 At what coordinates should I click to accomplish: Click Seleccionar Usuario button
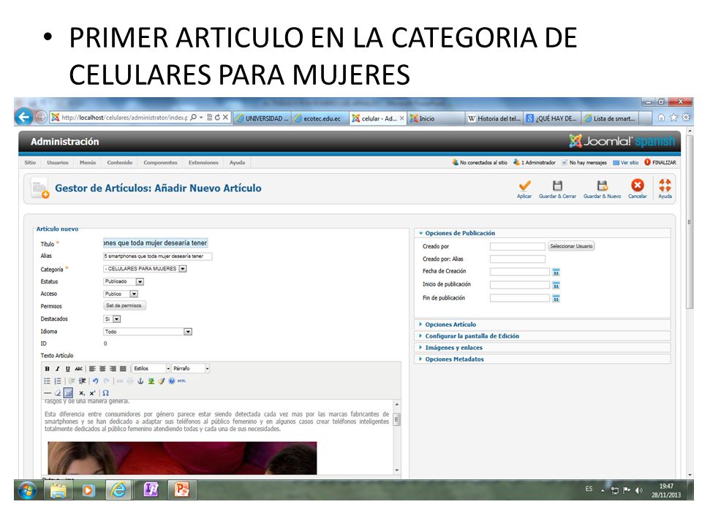click(571, 246)
